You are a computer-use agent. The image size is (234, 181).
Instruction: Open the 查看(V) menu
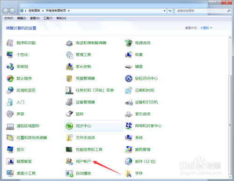35,18
